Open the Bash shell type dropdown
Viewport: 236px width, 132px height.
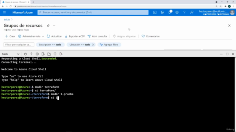click(11, 54)
